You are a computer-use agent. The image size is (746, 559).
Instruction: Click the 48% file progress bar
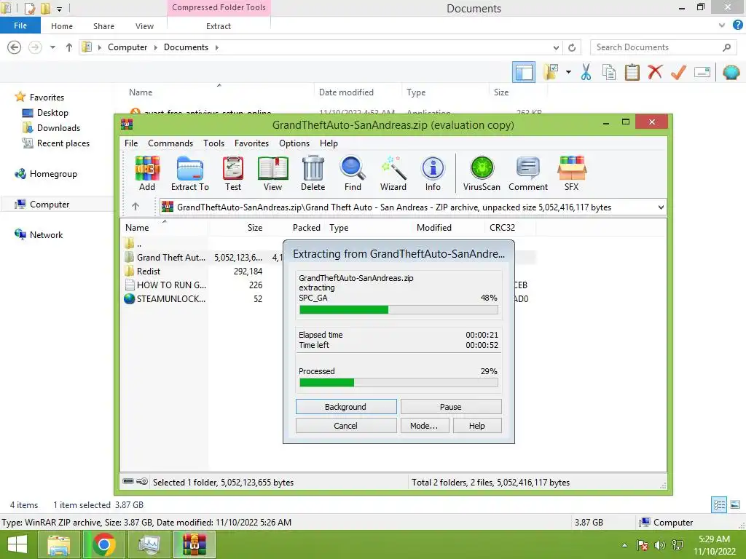pos(398,310)
